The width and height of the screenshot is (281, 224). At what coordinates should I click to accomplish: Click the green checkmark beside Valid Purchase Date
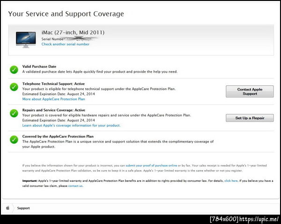[x=14, y=69]
